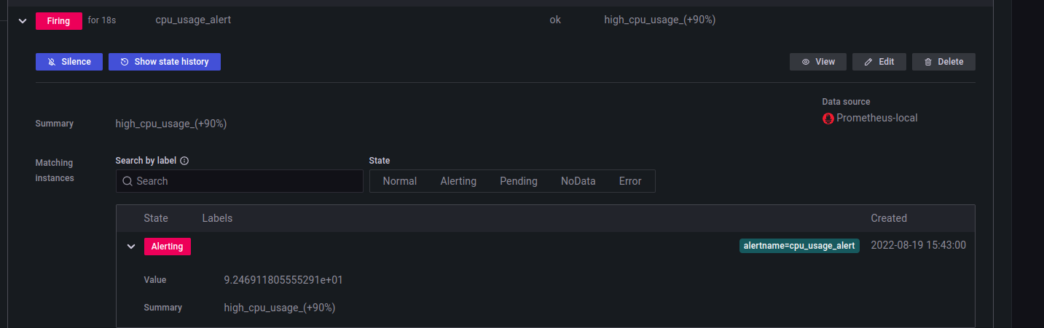The width and height of the screenshot is (1044, 328).
Task: Click the Prometheus data source icon
Action: point(828,119)
